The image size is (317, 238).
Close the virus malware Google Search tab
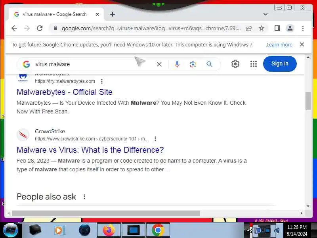click(x=97, y=14)
